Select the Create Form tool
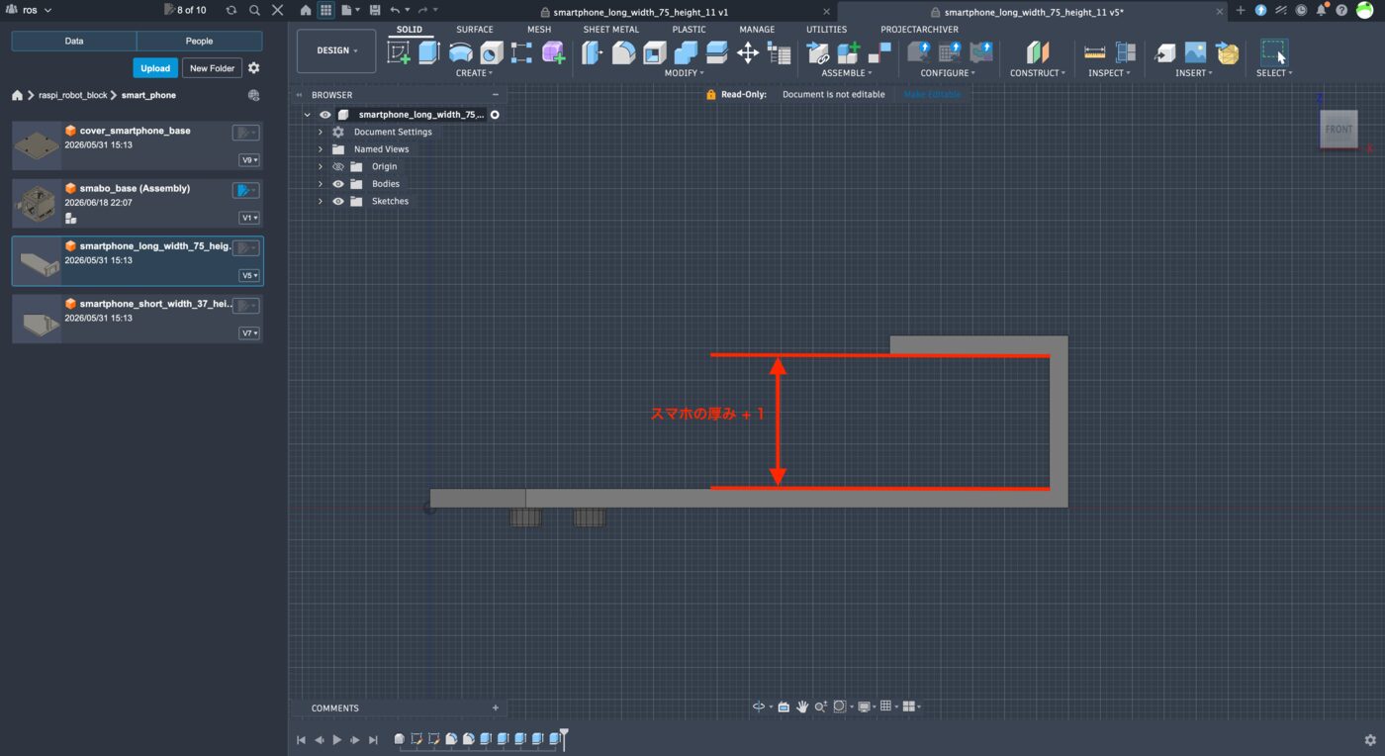The width and height of the screenshot is (1385, 756). [553, 52]
